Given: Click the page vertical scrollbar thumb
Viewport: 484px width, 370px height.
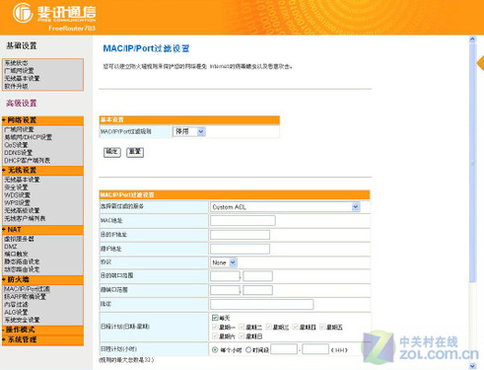Looking at the screenshot, I should 472,163.
